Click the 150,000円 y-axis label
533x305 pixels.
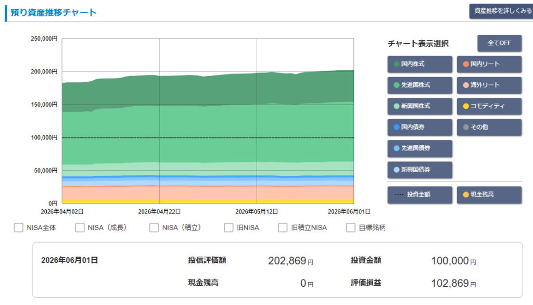coord(44,105)
